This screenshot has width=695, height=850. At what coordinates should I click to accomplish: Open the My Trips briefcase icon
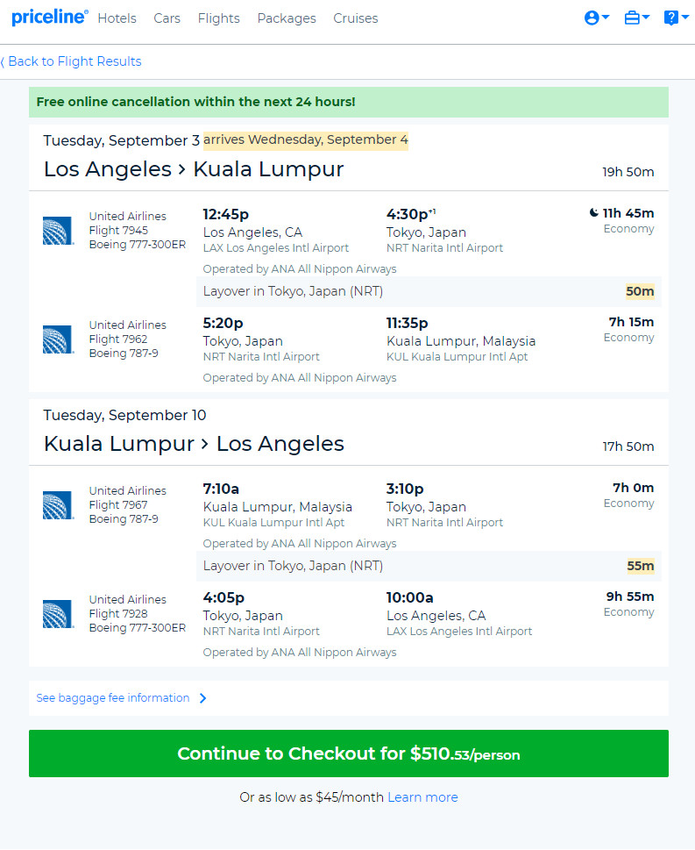click(632, 18)
